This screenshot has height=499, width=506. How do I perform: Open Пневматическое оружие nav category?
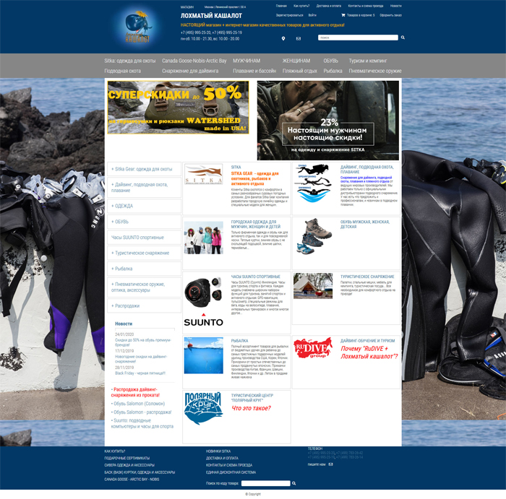pos(375,71)
